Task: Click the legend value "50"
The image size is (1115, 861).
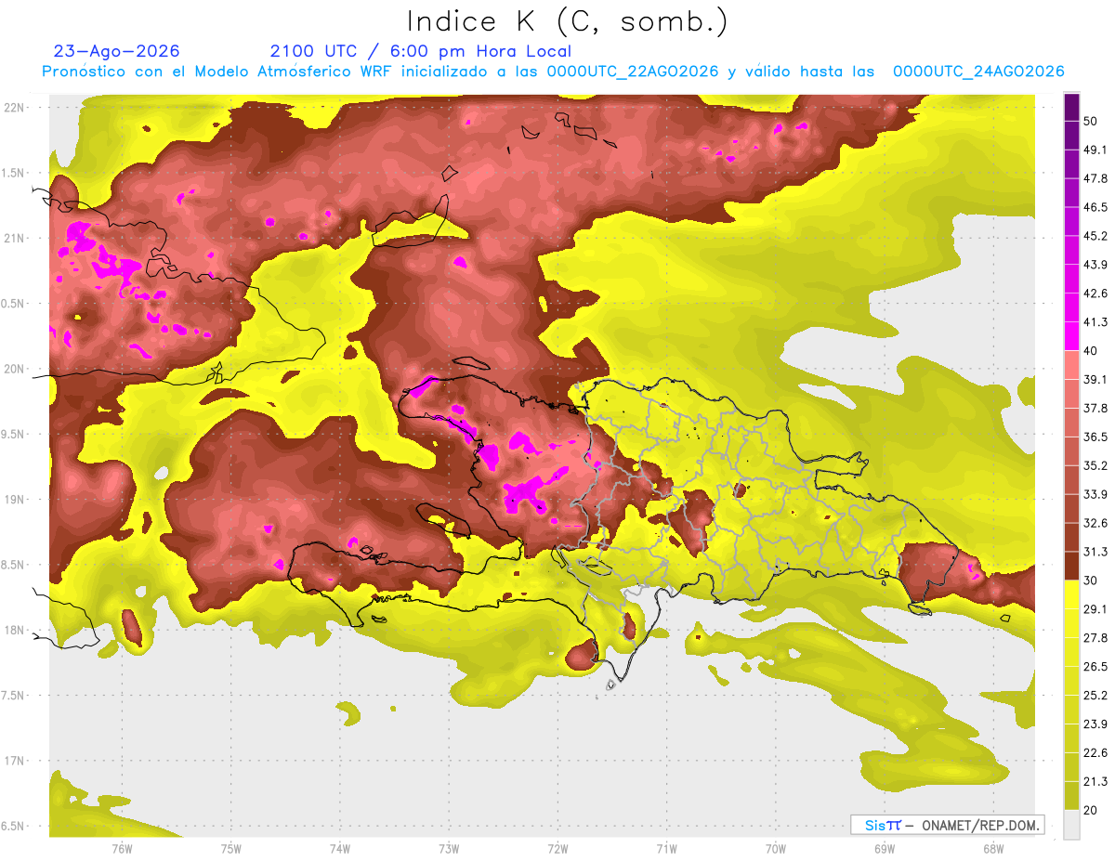Action: (1091, 121)
